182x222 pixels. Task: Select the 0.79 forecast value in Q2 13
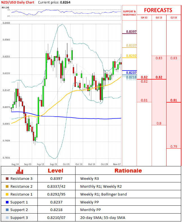point(174,146)
